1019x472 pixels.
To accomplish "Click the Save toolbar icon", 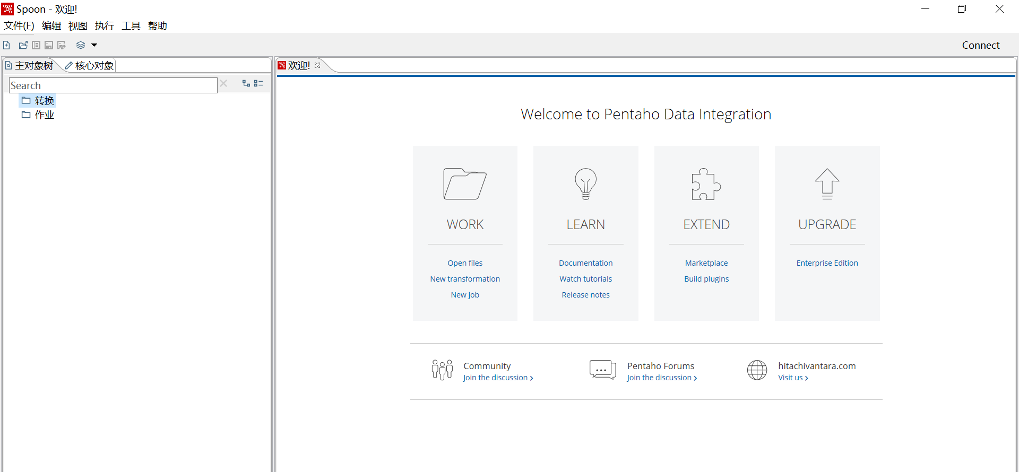I will tap(49, 45).
